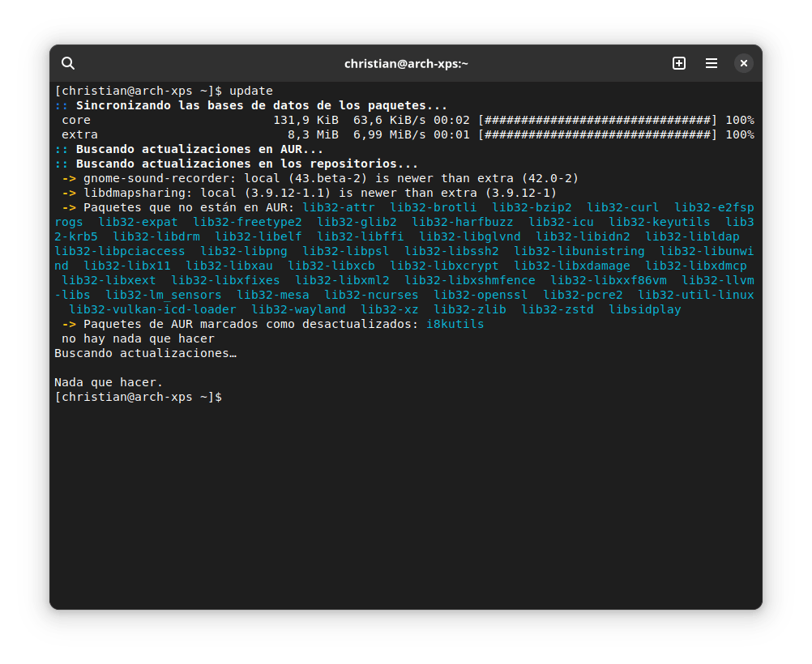Click package name lib32-libglvnd
The height and width of the screenshot is (664, 812).
(470, 236)
